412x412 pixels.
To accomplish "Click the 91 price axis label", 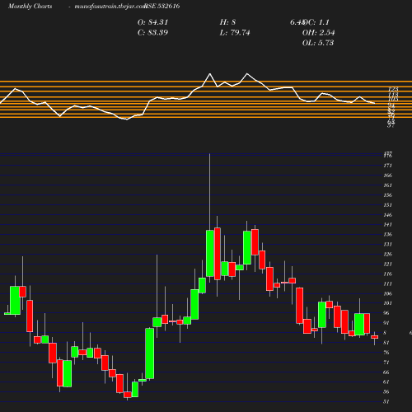I will [x=386, y=323].
